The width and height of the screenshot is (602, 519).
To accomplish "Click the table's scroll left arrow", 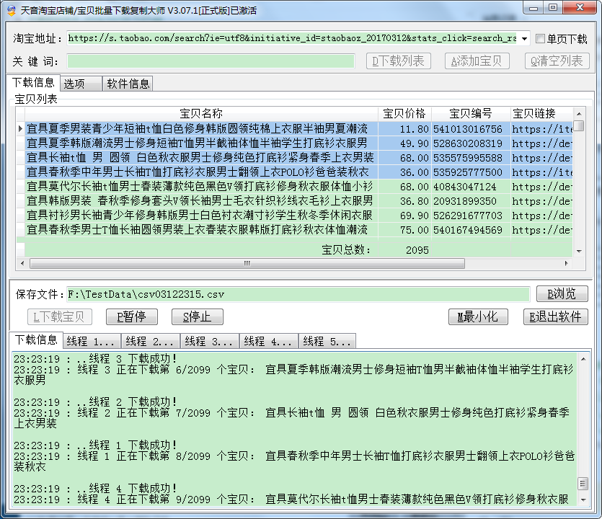I will click(x=22, y=263).
